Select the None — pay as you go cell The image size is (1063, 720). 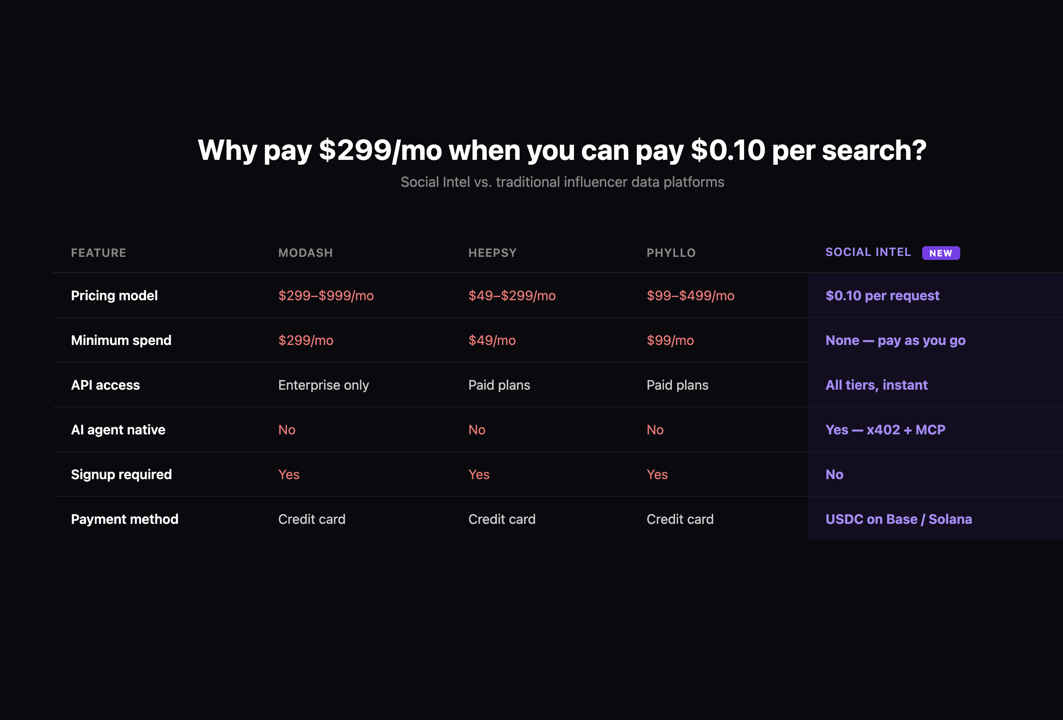coord(895,340)
